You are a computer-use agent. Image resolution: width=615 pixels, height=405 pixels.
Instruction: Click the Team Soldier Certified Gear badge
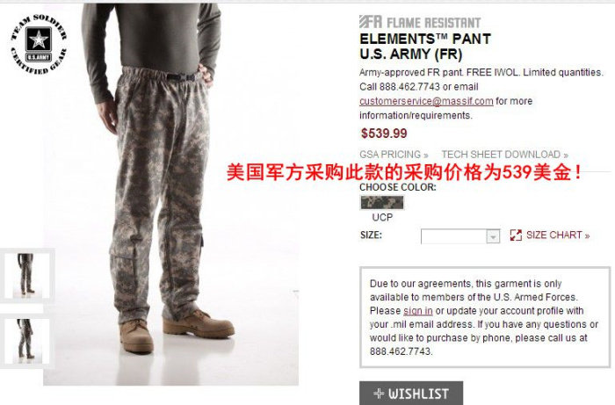[x=39, y=44]
